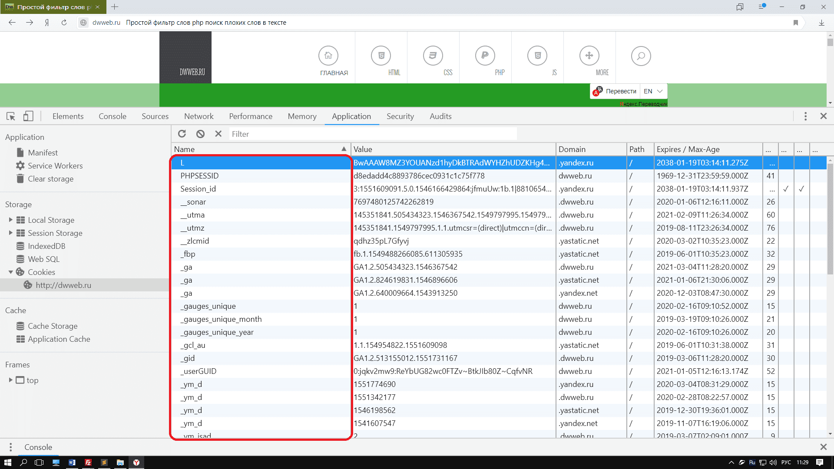Click the Domain column header
This screenshot has height=469, width=834.
[x=591, y=149]
